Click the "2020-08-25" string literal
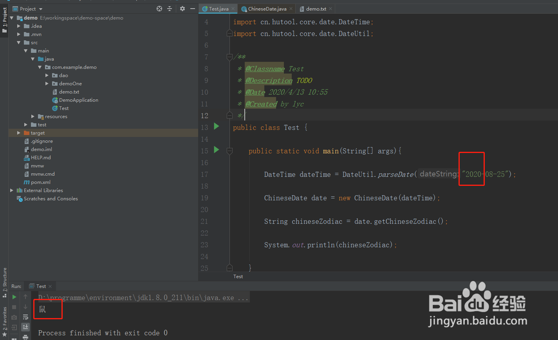This screenshot has height=340, width=558. pos(485,174)
